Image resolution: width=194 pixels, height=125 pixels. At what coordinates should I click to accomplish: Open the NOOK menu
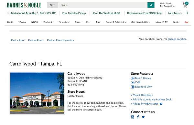point(35,22)
